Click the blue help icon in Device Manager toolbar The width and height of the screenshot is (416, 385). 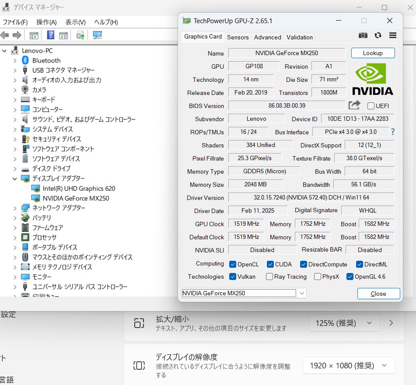(x=50, y=35)
